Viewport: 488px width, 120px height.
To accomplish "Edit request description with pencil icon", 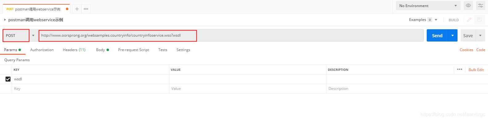I will pos(469,20).
